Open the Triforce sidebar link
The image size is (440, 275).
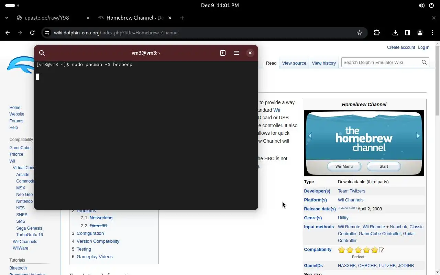coord(16,154)
